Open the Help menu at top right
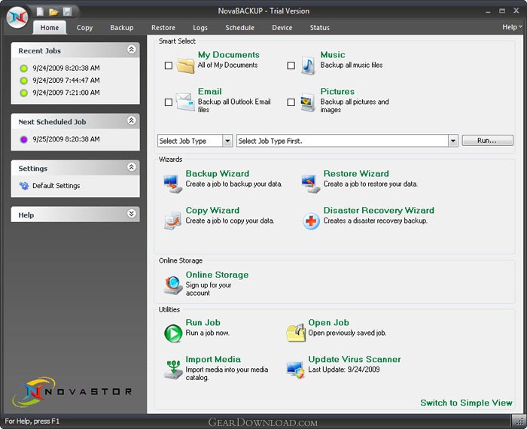Viewport: 527px width, 429px height. coord(512,27)
